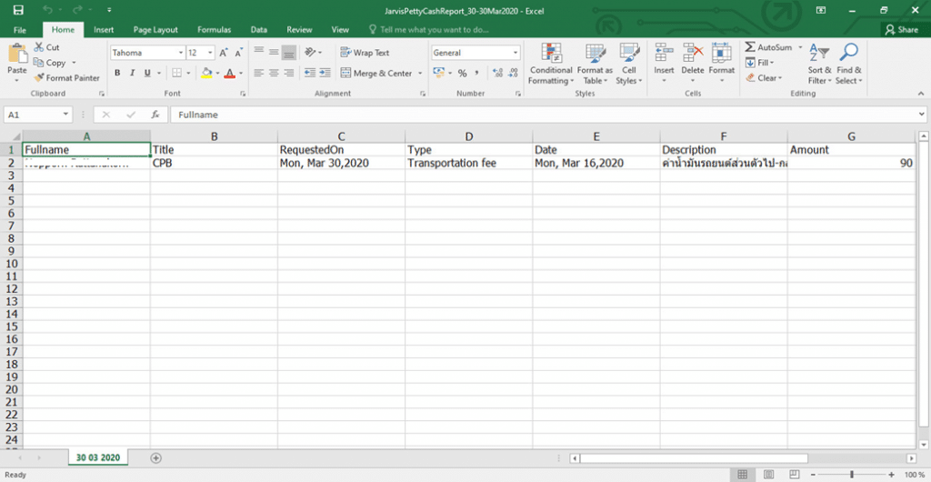Click the Accounting Number Format icon
The image size is (931, 482).
point(439,73)
